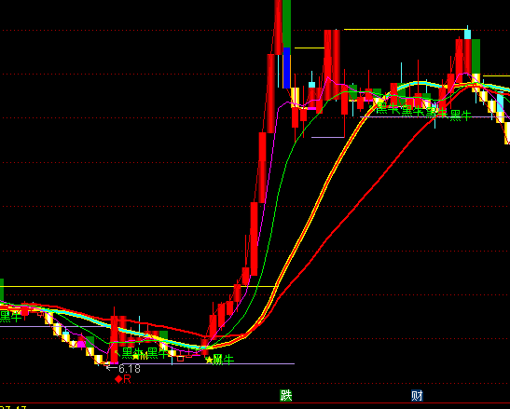The height and width of the screenshot is (409, 510).
Task: Click the green 跌 marker icon
Action: pyautogui.click(x=286, y=395)
